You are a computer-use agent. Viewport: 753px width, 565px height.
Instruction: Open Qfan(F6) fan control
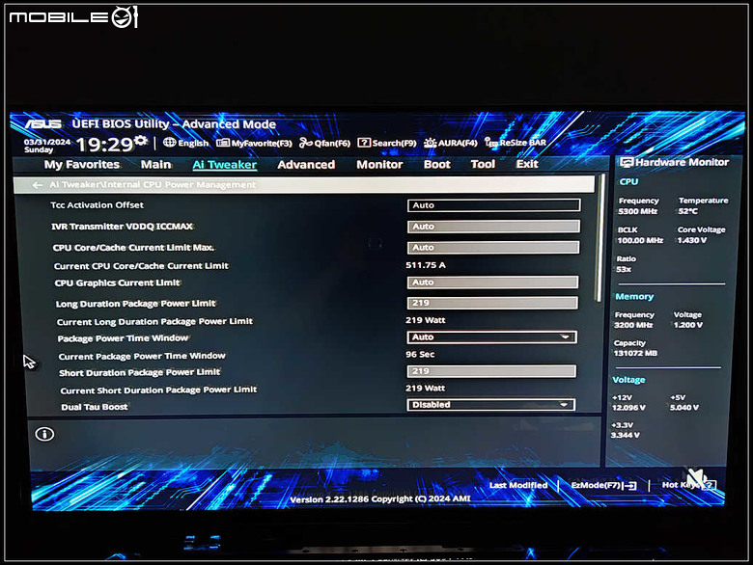324,143
